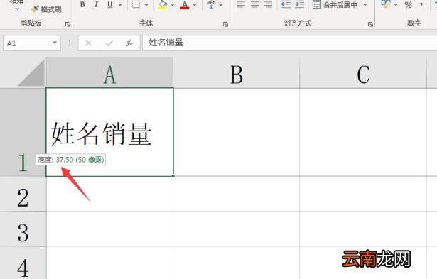Select column B header
437x279 pixels.
click(x=237, y=72)
